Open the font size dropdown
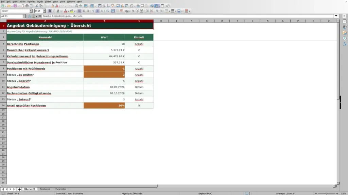This screenshot has width=348, height=195. (x=44, y=11)
